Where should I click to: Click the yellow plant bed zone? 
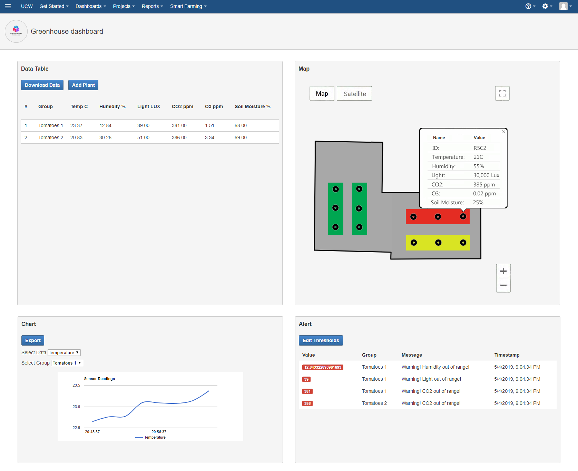pyautogui.click(x=426, y=243)
